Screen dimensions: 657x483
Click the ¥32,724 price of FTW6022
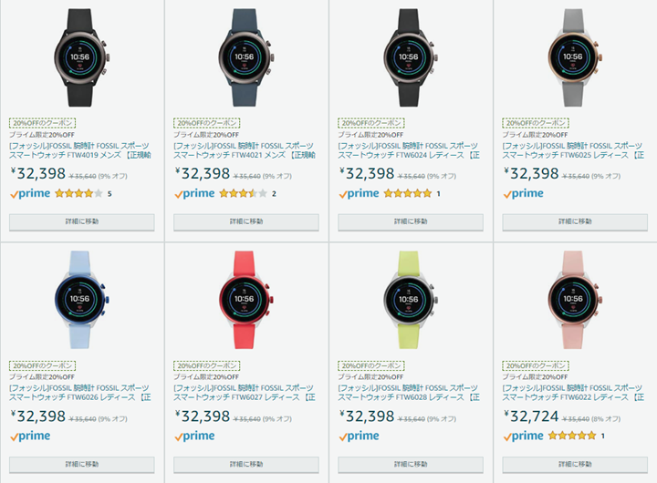[x=531, y=416]
